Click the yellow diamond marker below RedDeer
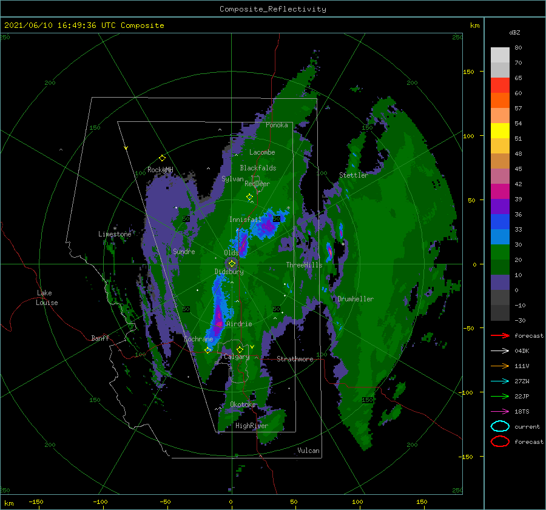546x510 pixels. [249, 196]
